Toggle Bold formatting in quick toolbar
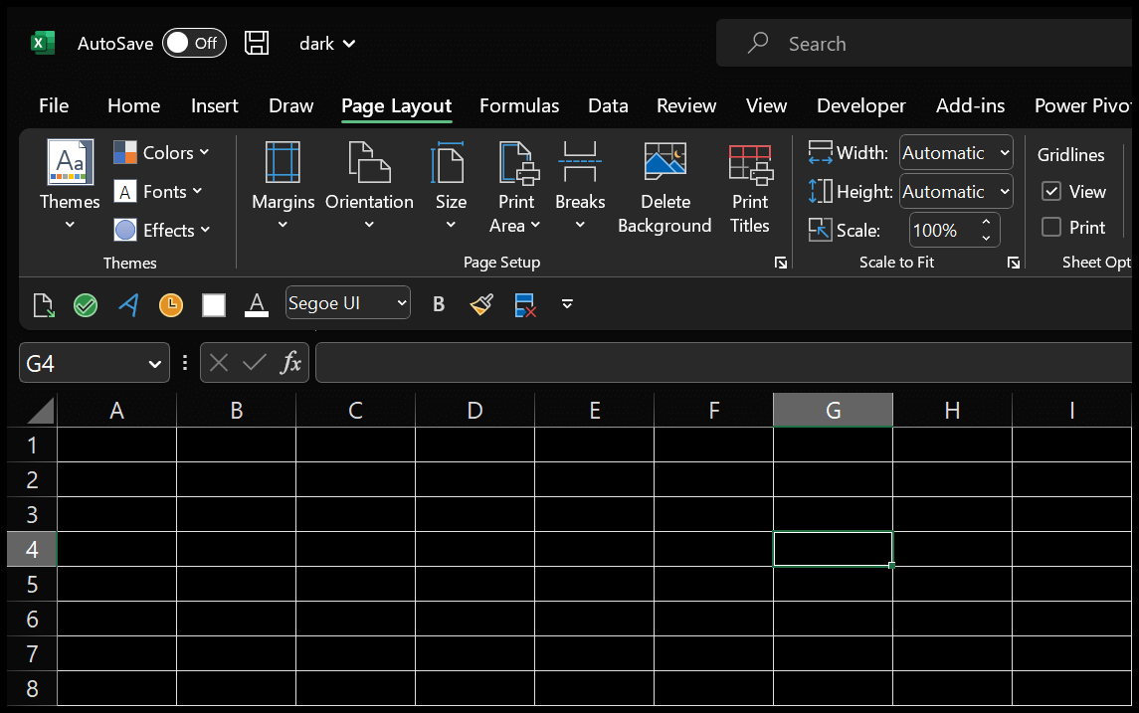Viewport: 1139px width, 713px height. (x=439, y=304)
